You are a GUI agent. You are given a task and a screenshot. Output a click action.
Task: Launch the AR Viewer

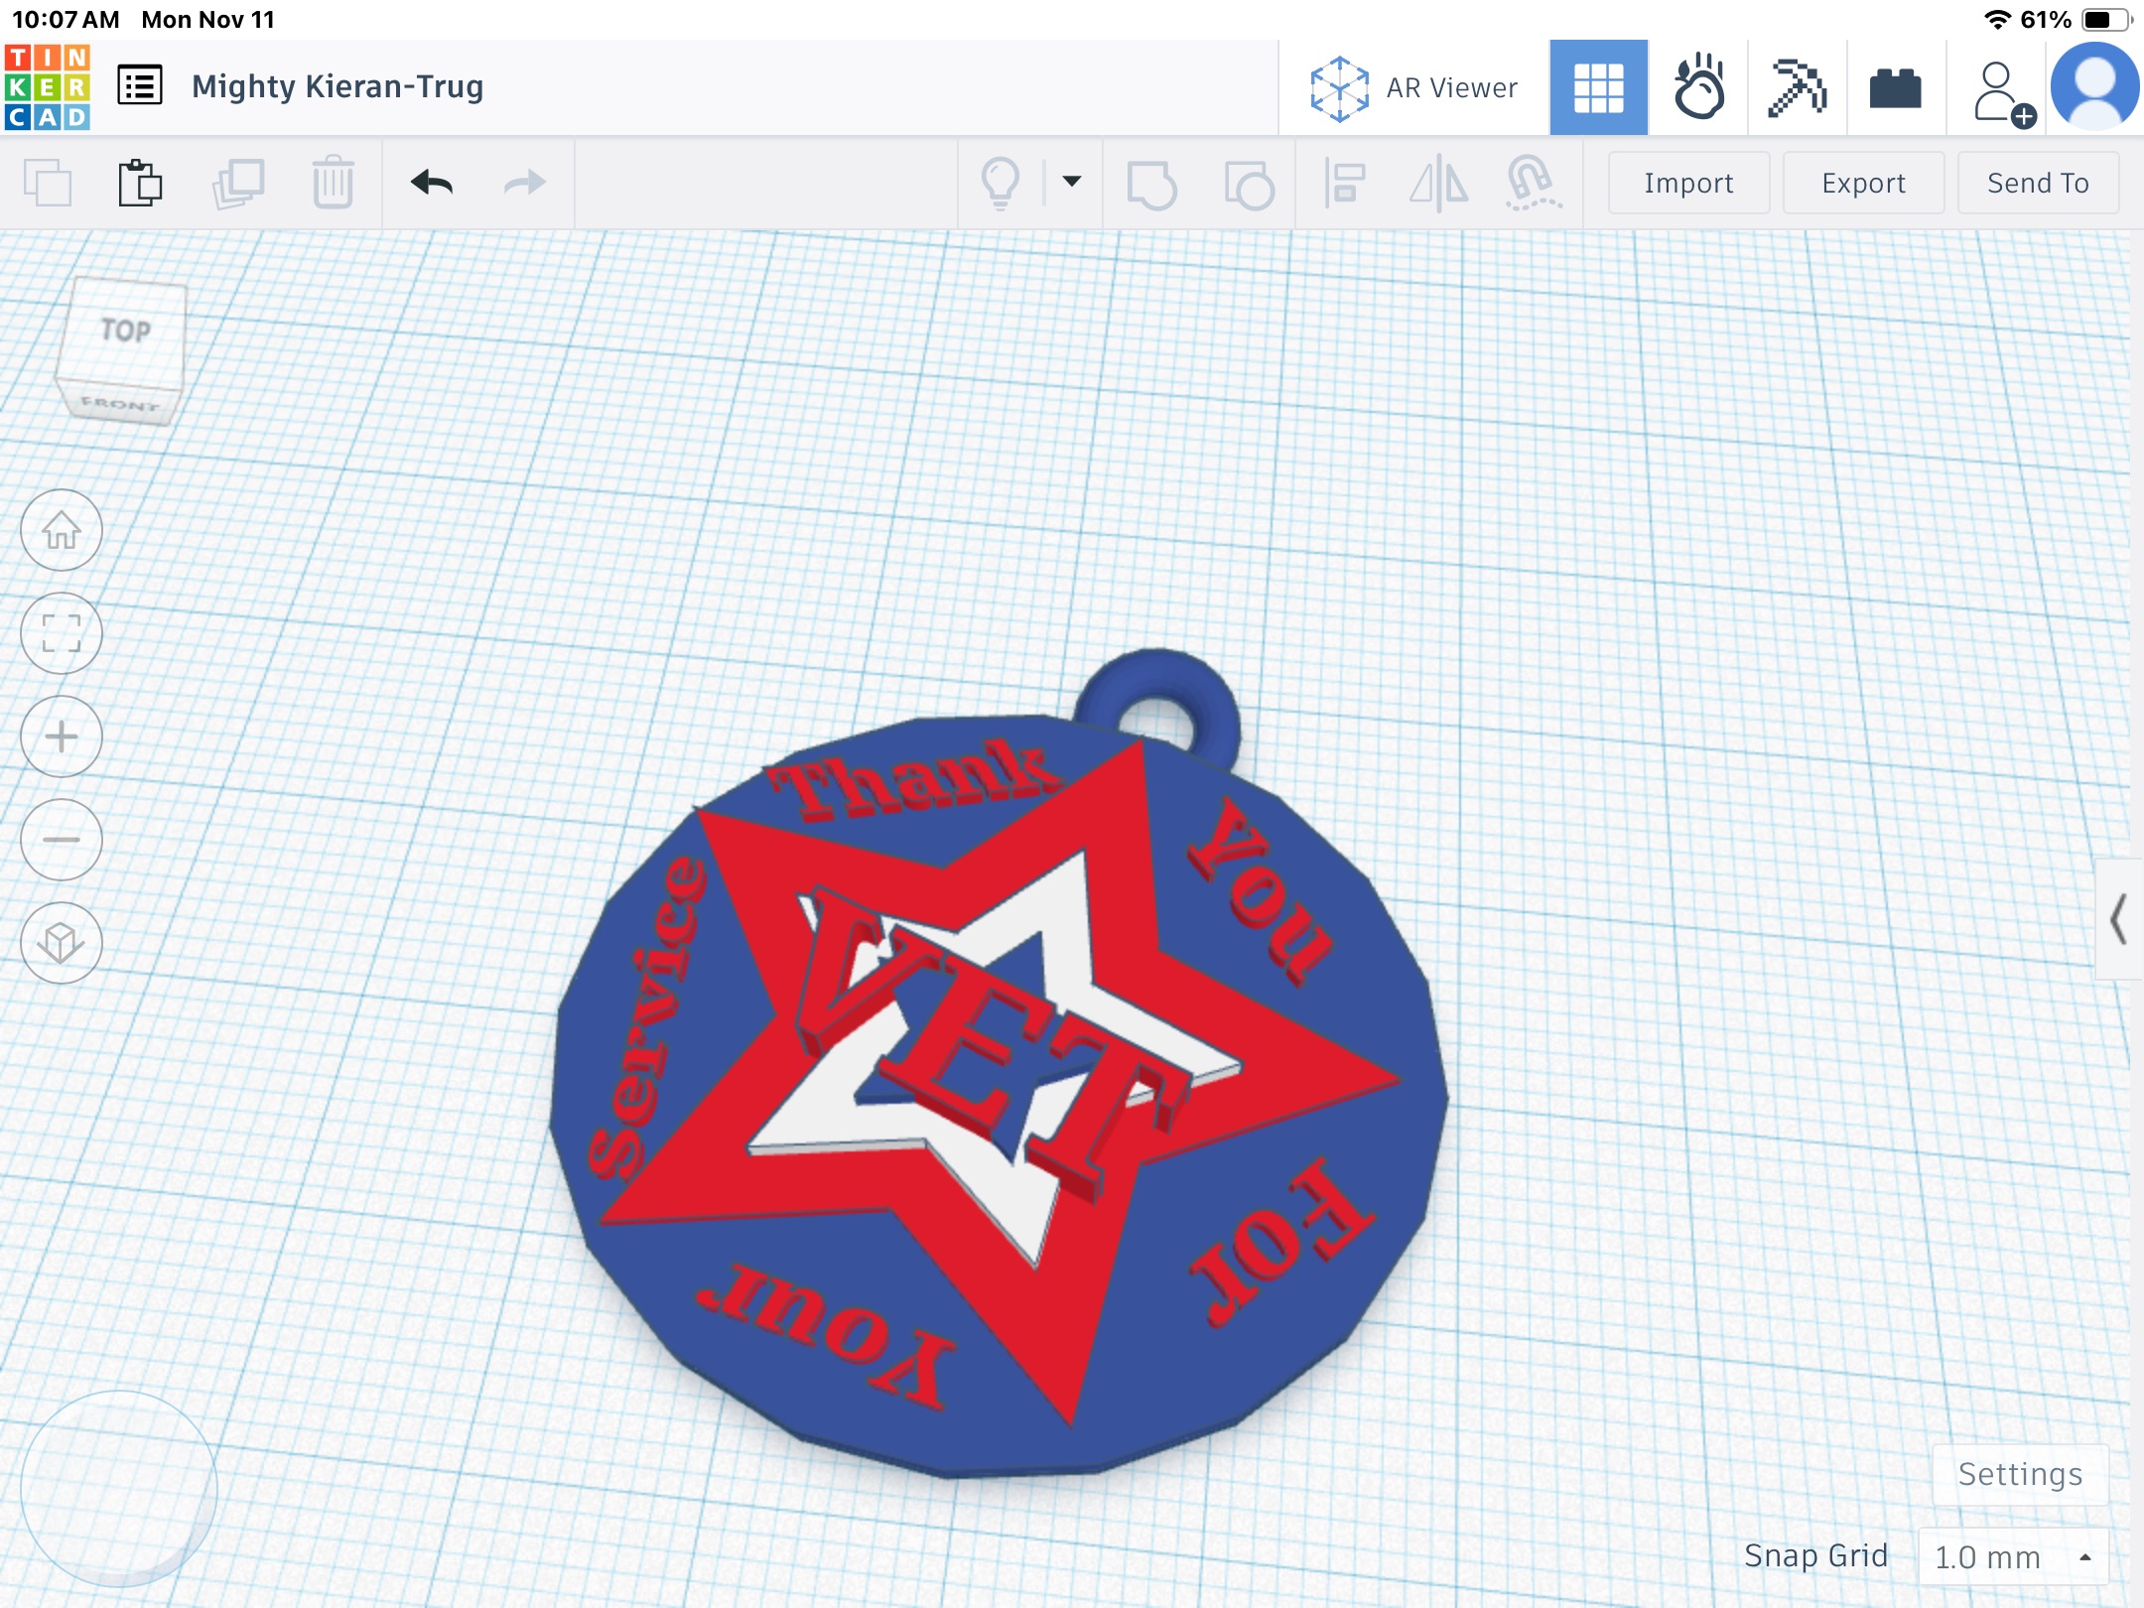tap(1413, 88)
